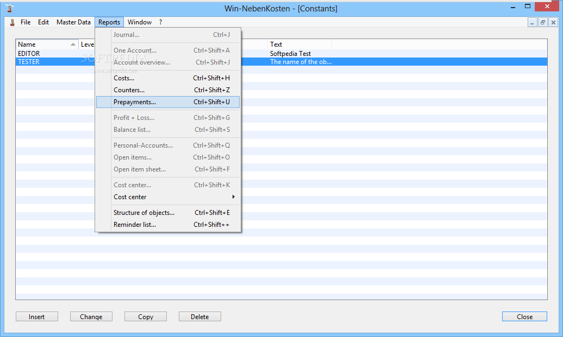
Task: Open the File menu
Action: click(26, 22)
